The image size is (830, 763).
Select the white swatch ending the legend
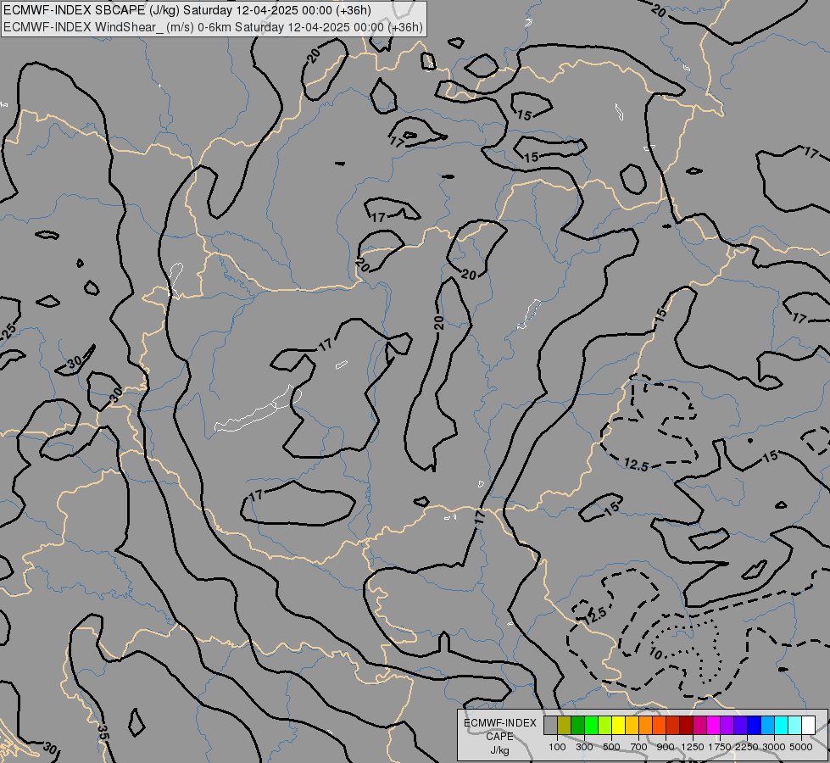[808, 725]
